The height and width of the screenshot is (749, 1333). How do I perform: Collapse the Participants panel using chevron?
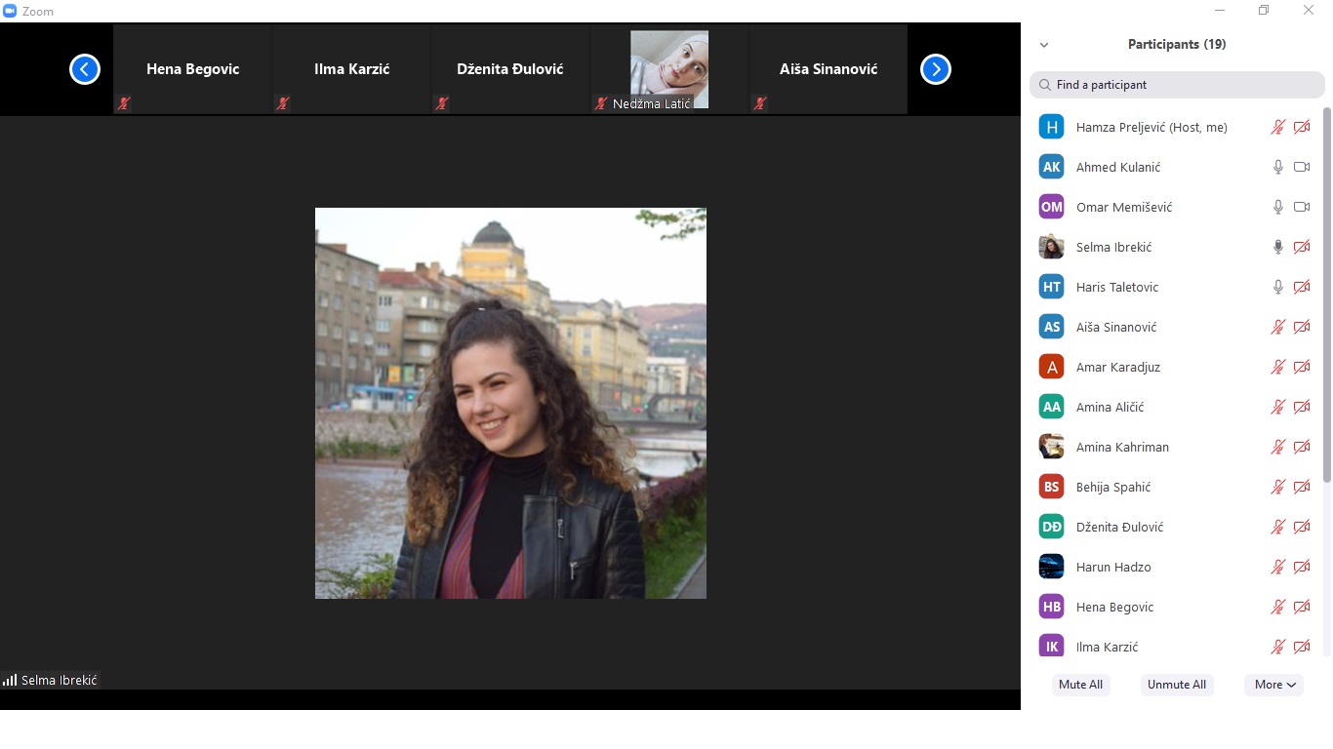click(x=1044, y=45)
